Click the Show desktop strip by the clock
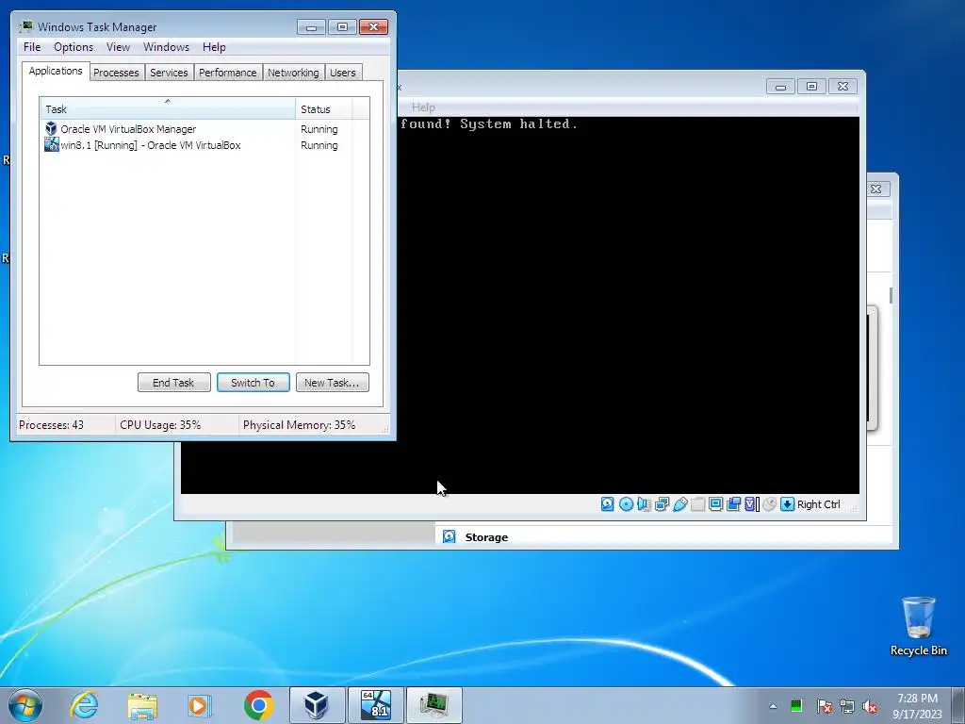Viewport: 965px width, 724px height. click(x=959, y=705)
